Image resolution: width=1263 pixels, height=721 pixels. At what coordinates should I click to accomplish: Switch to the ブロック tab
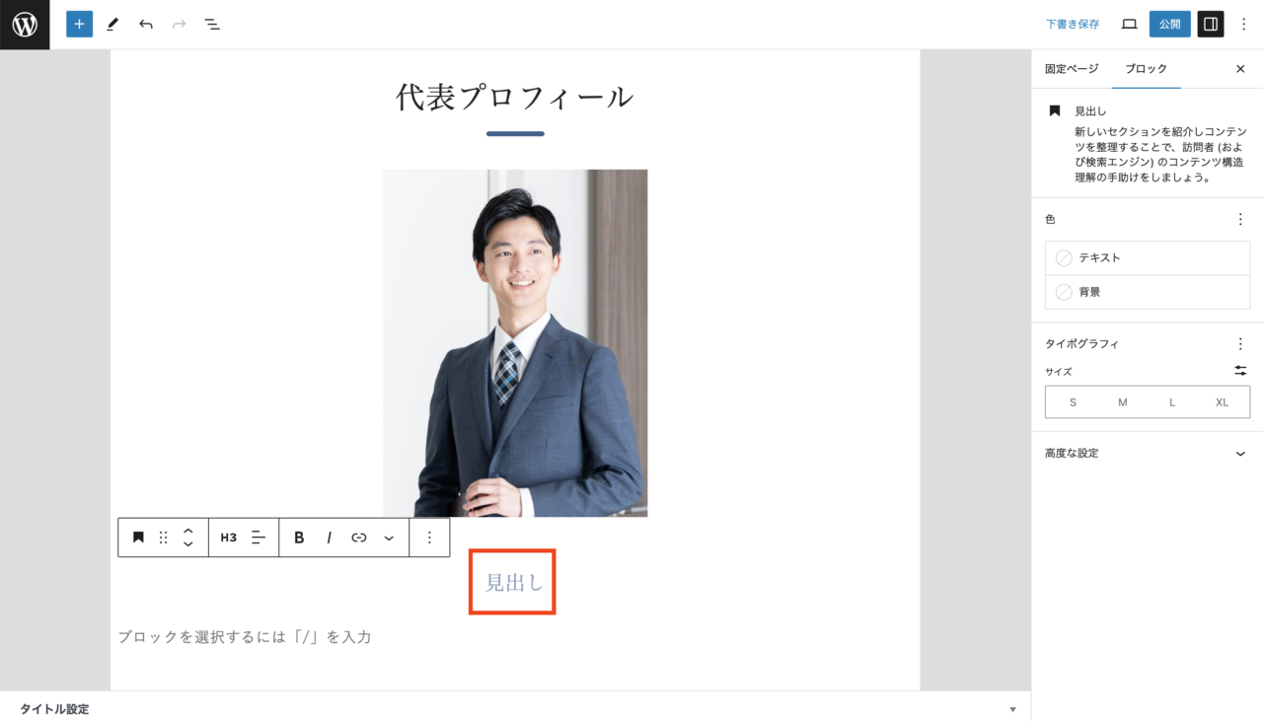click(1147, 69)
